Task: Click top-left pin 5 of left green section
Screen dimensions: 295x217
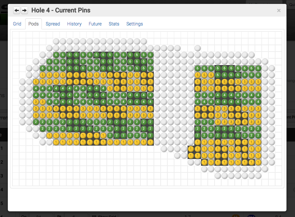Action: coord(43,75)
